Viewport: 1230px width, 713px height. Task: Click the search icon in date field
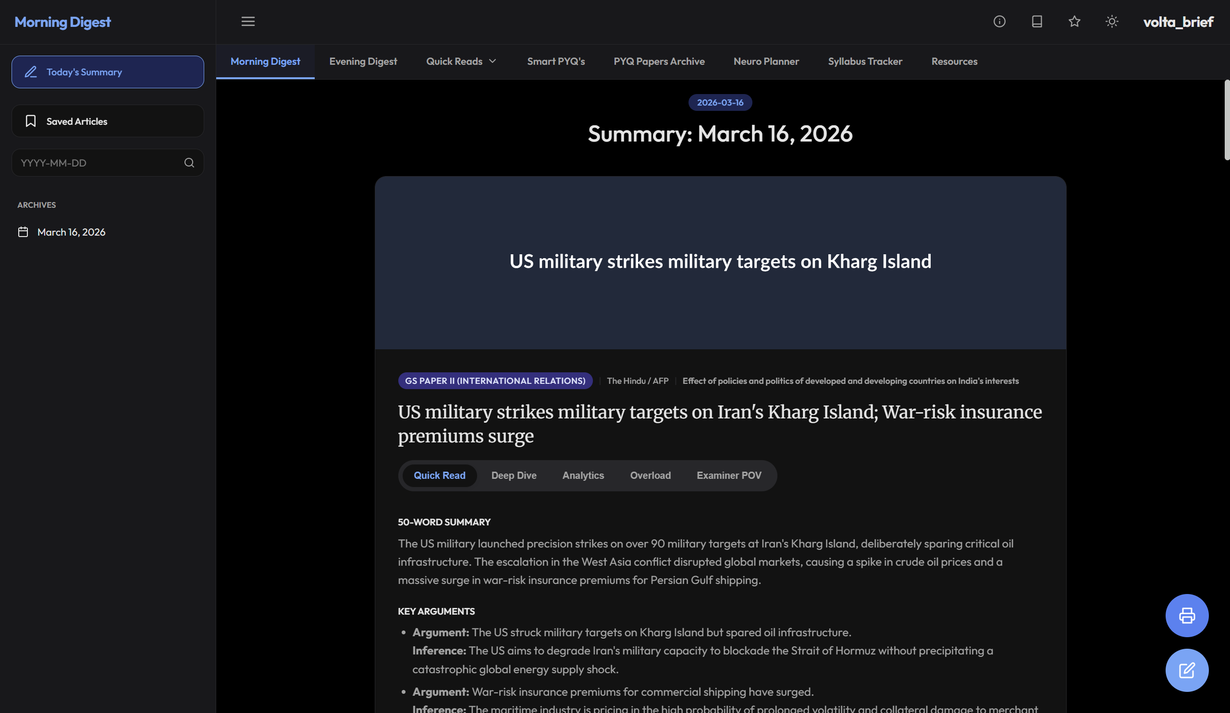189,163
